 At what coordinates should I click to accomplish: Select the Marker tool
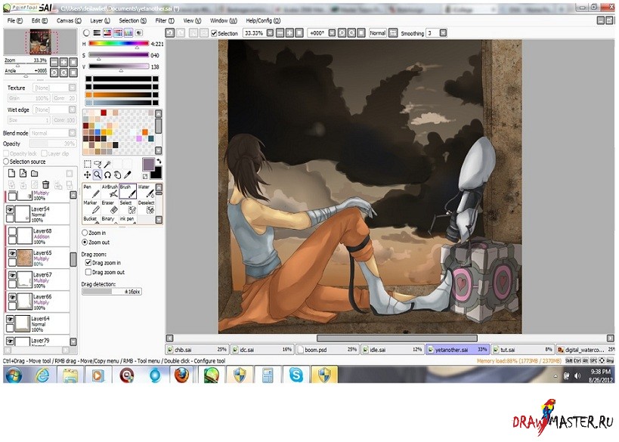click(x=91, y=207)
